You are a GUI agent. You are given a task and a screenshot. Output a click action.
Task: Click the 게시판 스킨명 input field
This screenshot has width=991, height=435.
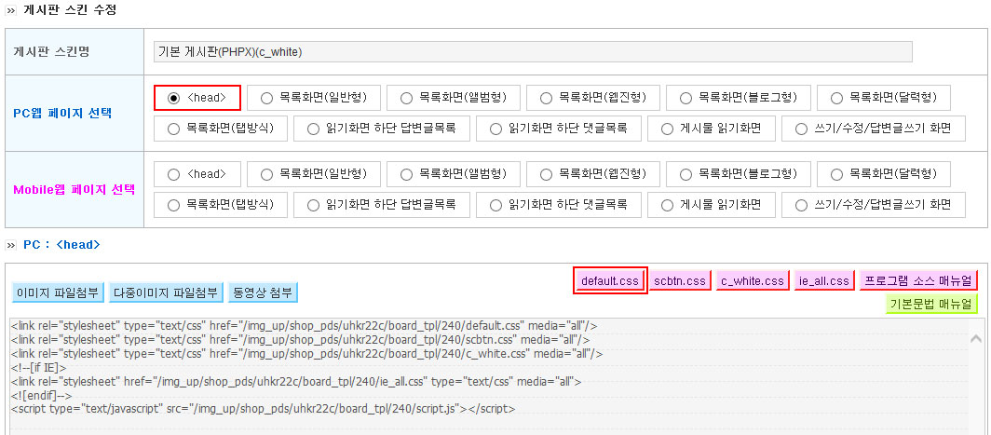pos(533,52)
